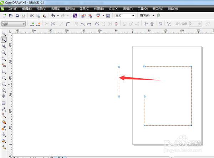This screenshot has width=214, height=158.
Task: Open the 布局(L) menu
Action: tap(56, 9)
